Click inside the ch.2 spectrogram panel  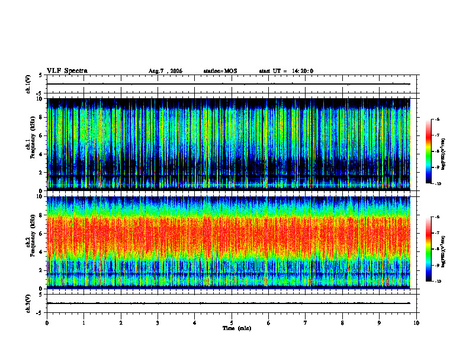coord(229,243)
